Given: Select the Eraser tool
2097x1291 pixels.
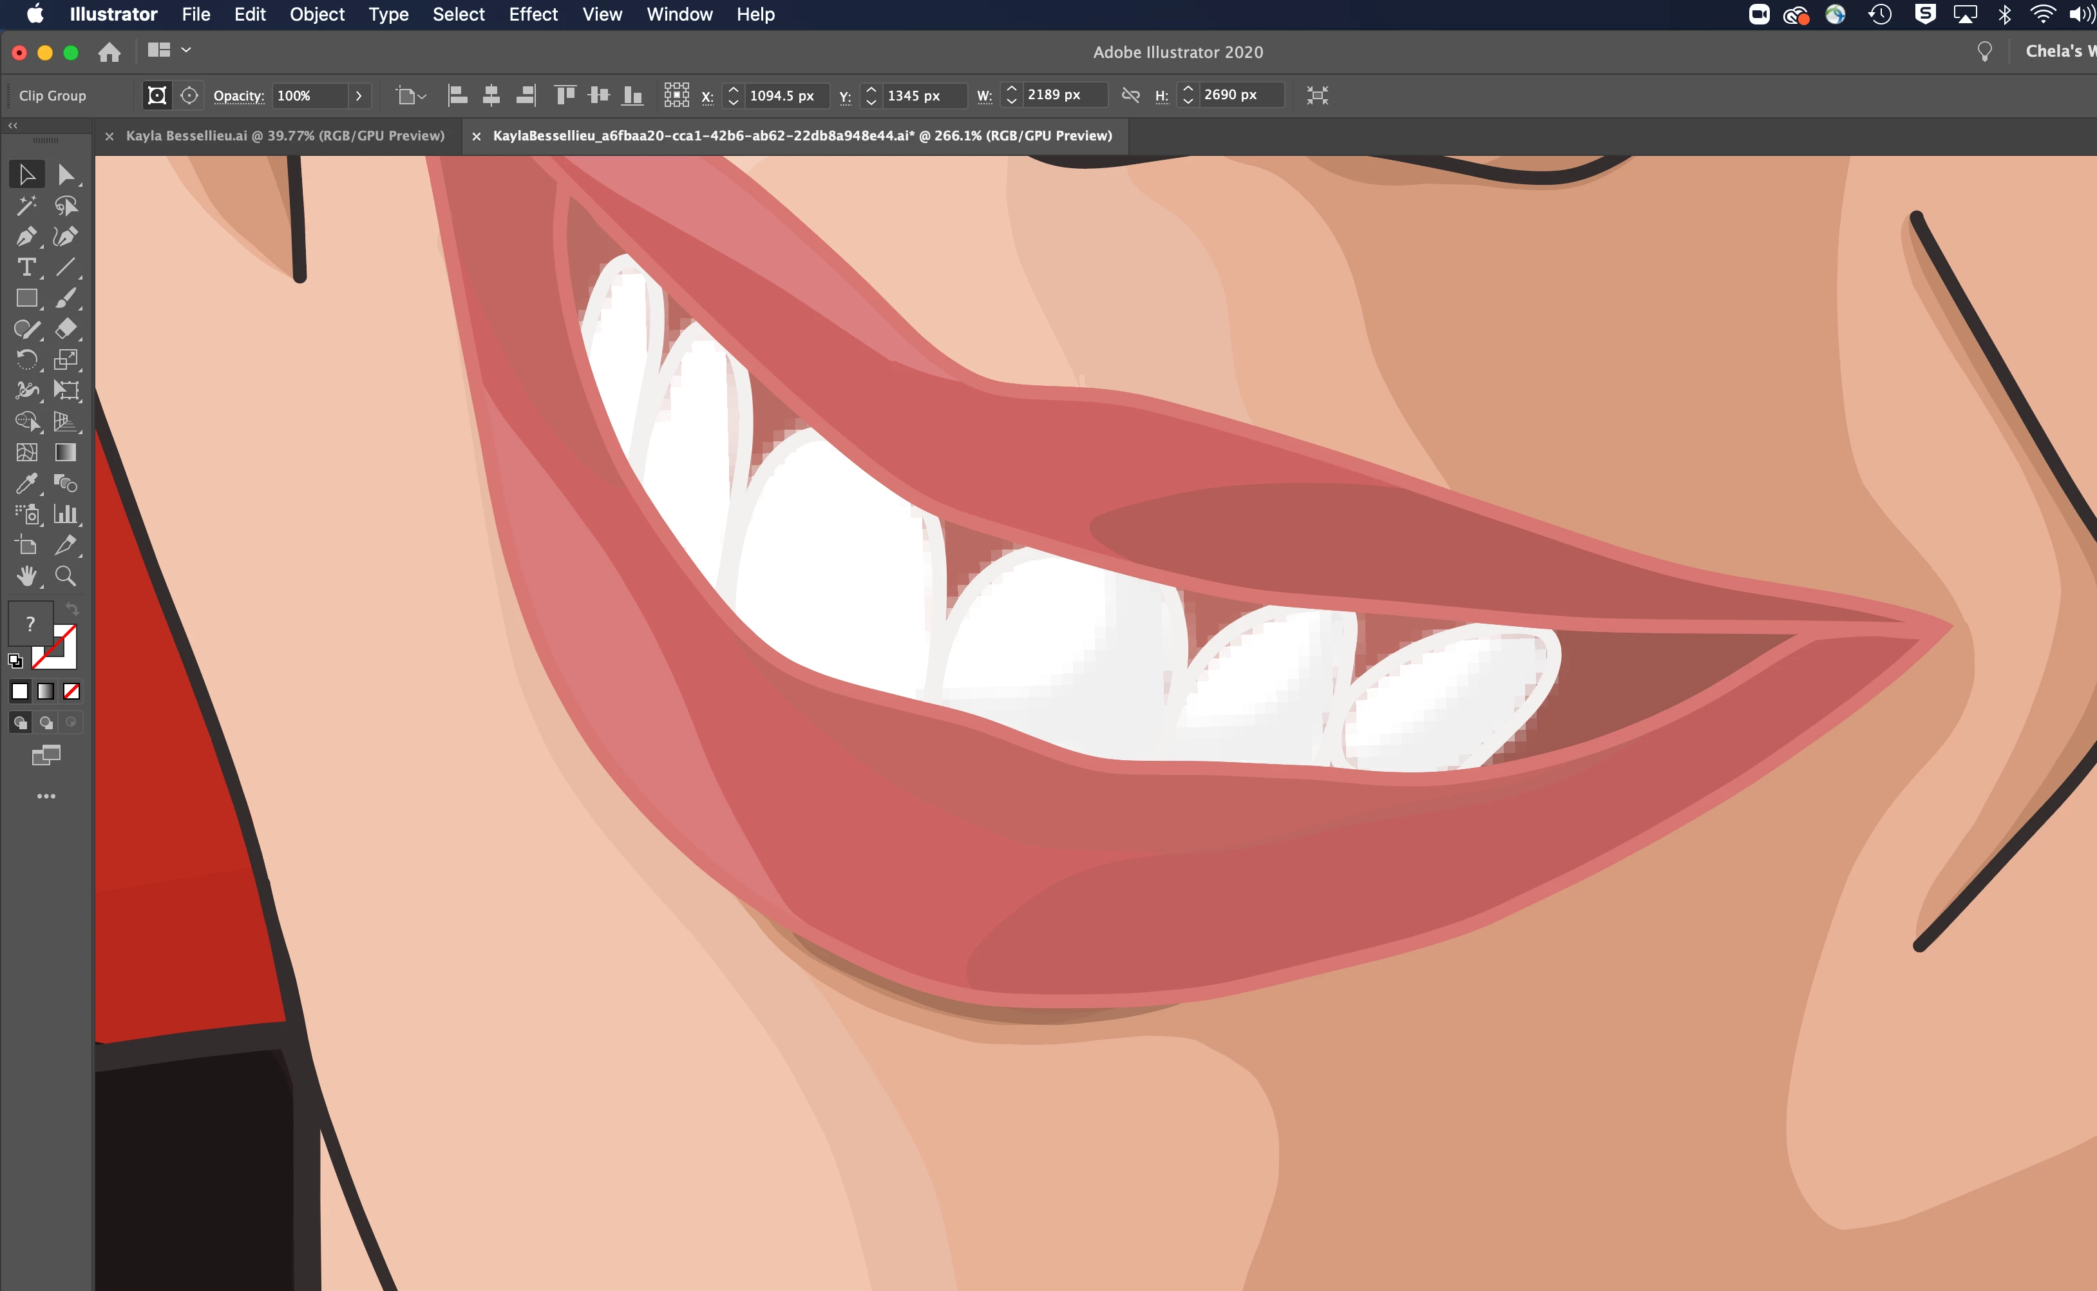Looking at the screenshot, I should (x=66, y=329).
